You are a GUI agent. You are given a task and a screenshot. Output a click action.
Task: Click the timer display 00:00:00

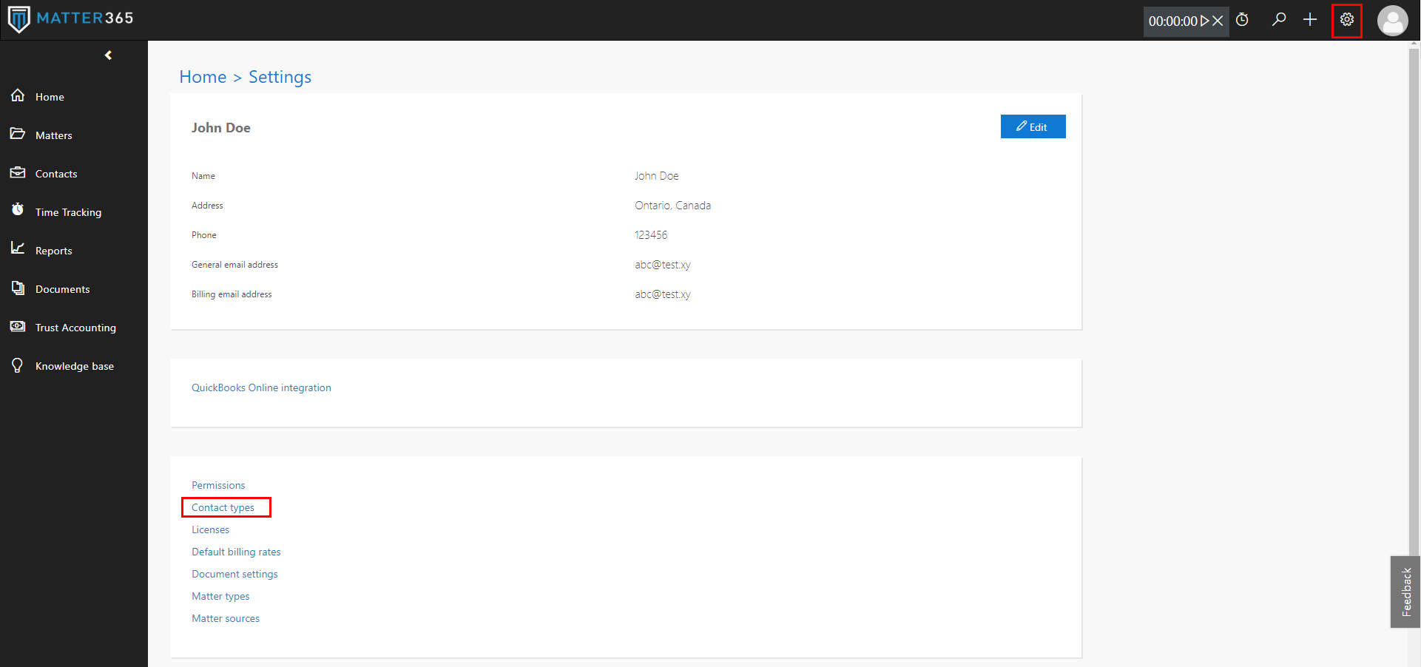pos(1172,21)
